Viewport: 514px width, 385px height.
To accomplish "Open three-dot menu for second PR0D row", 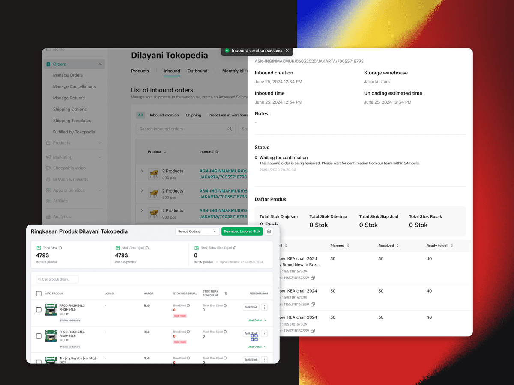I will click(264, 334).
